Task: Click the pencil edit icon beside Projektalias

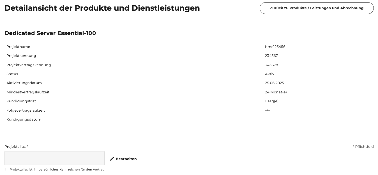Action: click(112, 159)
